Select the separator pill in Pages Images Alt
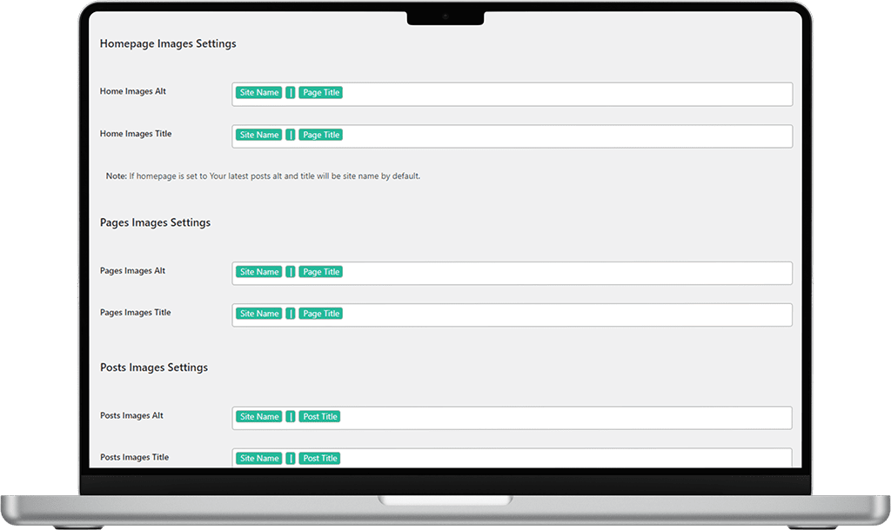Screen dimensions: 891x530 click(290, 271)
